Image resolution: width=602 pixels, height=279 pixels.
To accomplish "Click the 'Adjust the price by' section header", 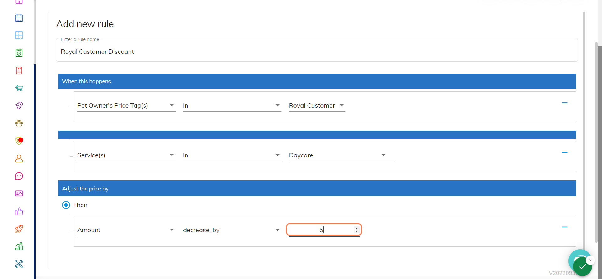I will (x=317, y=188).
